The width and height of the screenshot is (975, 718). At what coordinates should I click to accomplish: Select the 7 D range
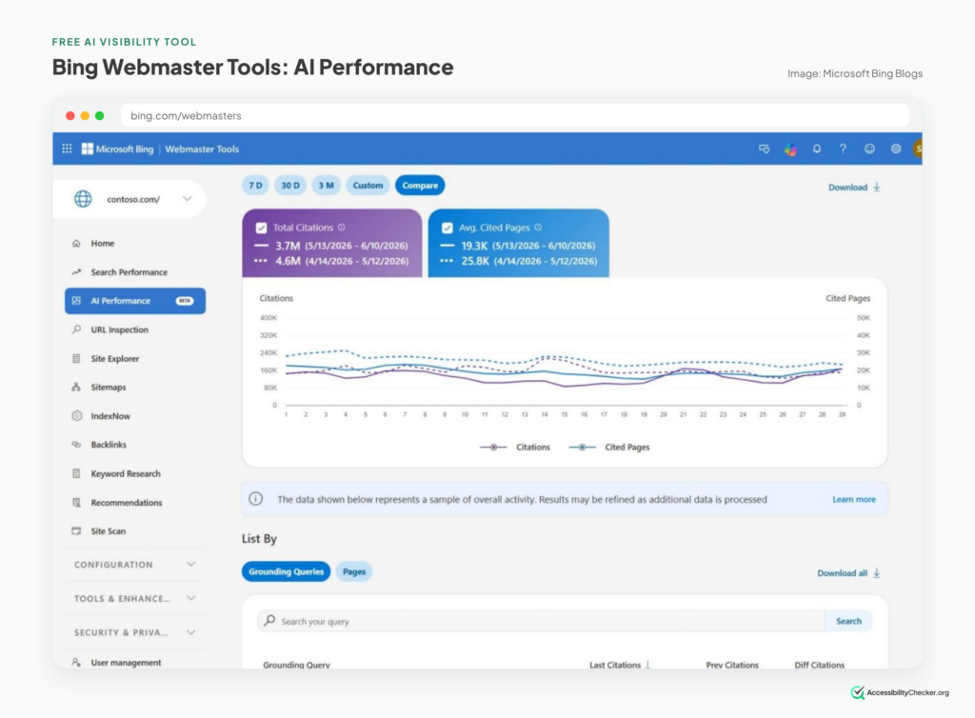[255, 186]
